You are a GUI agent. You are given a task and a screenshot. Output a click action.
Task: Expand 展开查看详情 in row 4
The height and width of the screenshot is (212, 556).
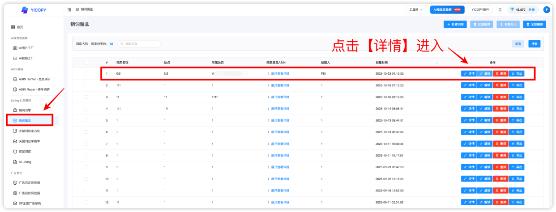(x=278, y=108)
